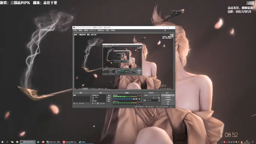Viewport: 256px width, 144px height.
Task: Move source down in the Sources panel
Action: point(104,103)
